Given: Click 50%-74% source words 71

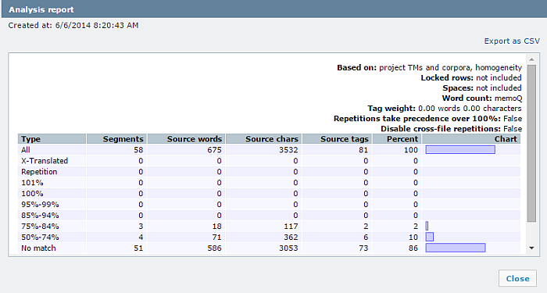Looking at the screenshot, I should (217, 238).
